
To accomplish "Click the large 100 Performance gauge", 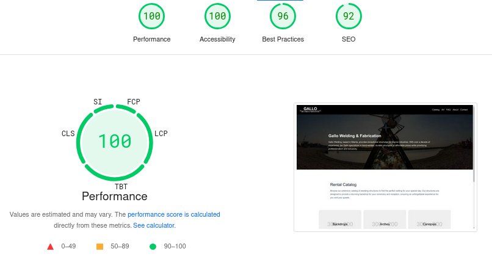I will pyautogui.click(x=115, y=142).
